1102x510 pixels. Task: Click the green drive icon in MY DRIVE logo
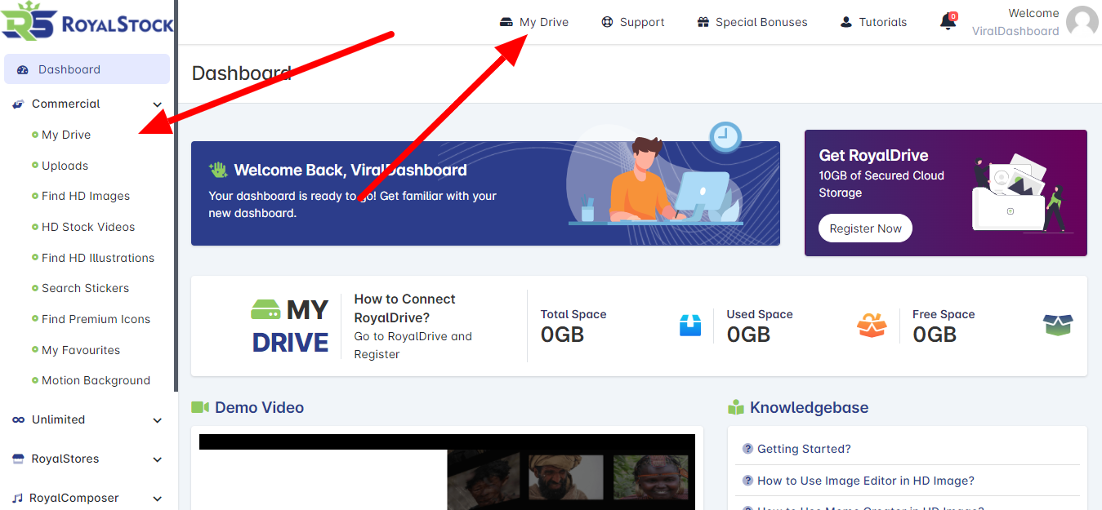click(265, 309)
